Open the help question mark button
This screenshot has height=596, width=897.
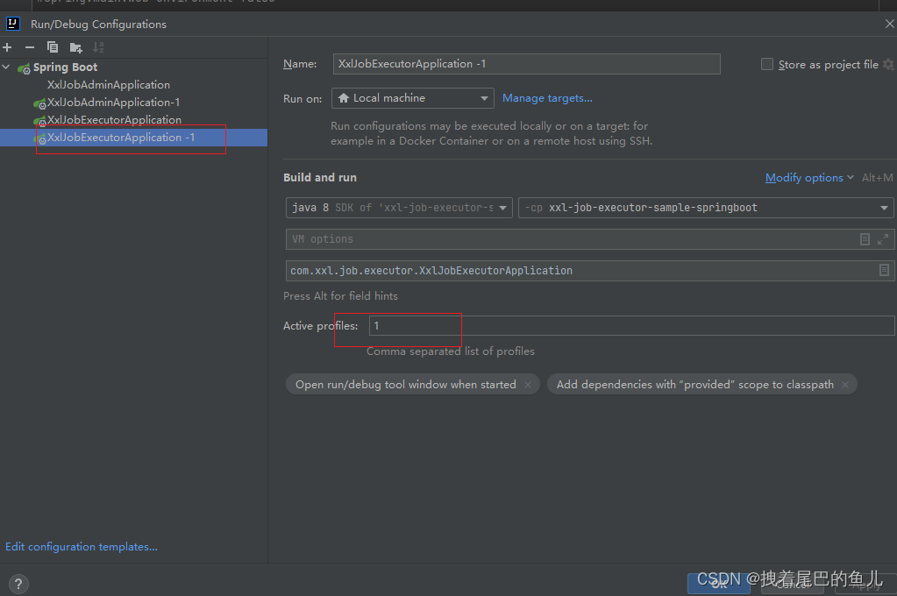click(18, 584)
